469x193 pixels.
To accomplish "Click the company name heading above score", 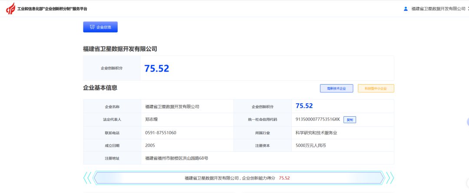I will (x=120, y=49).
